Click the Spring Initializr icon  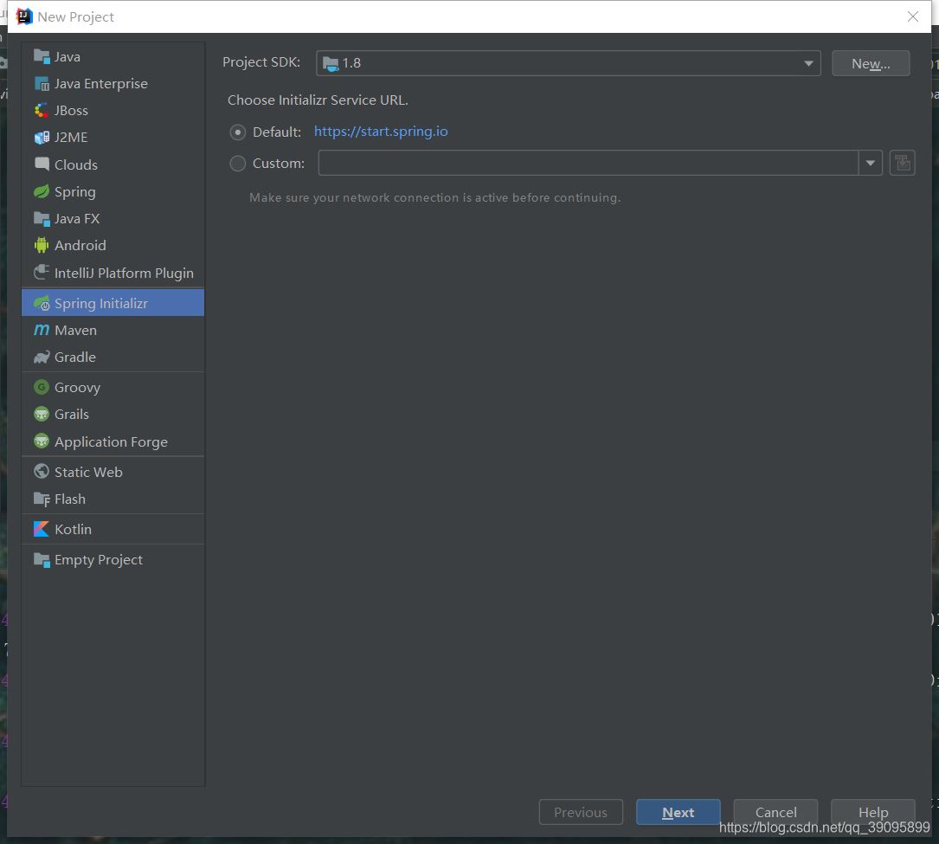[42, 304]
